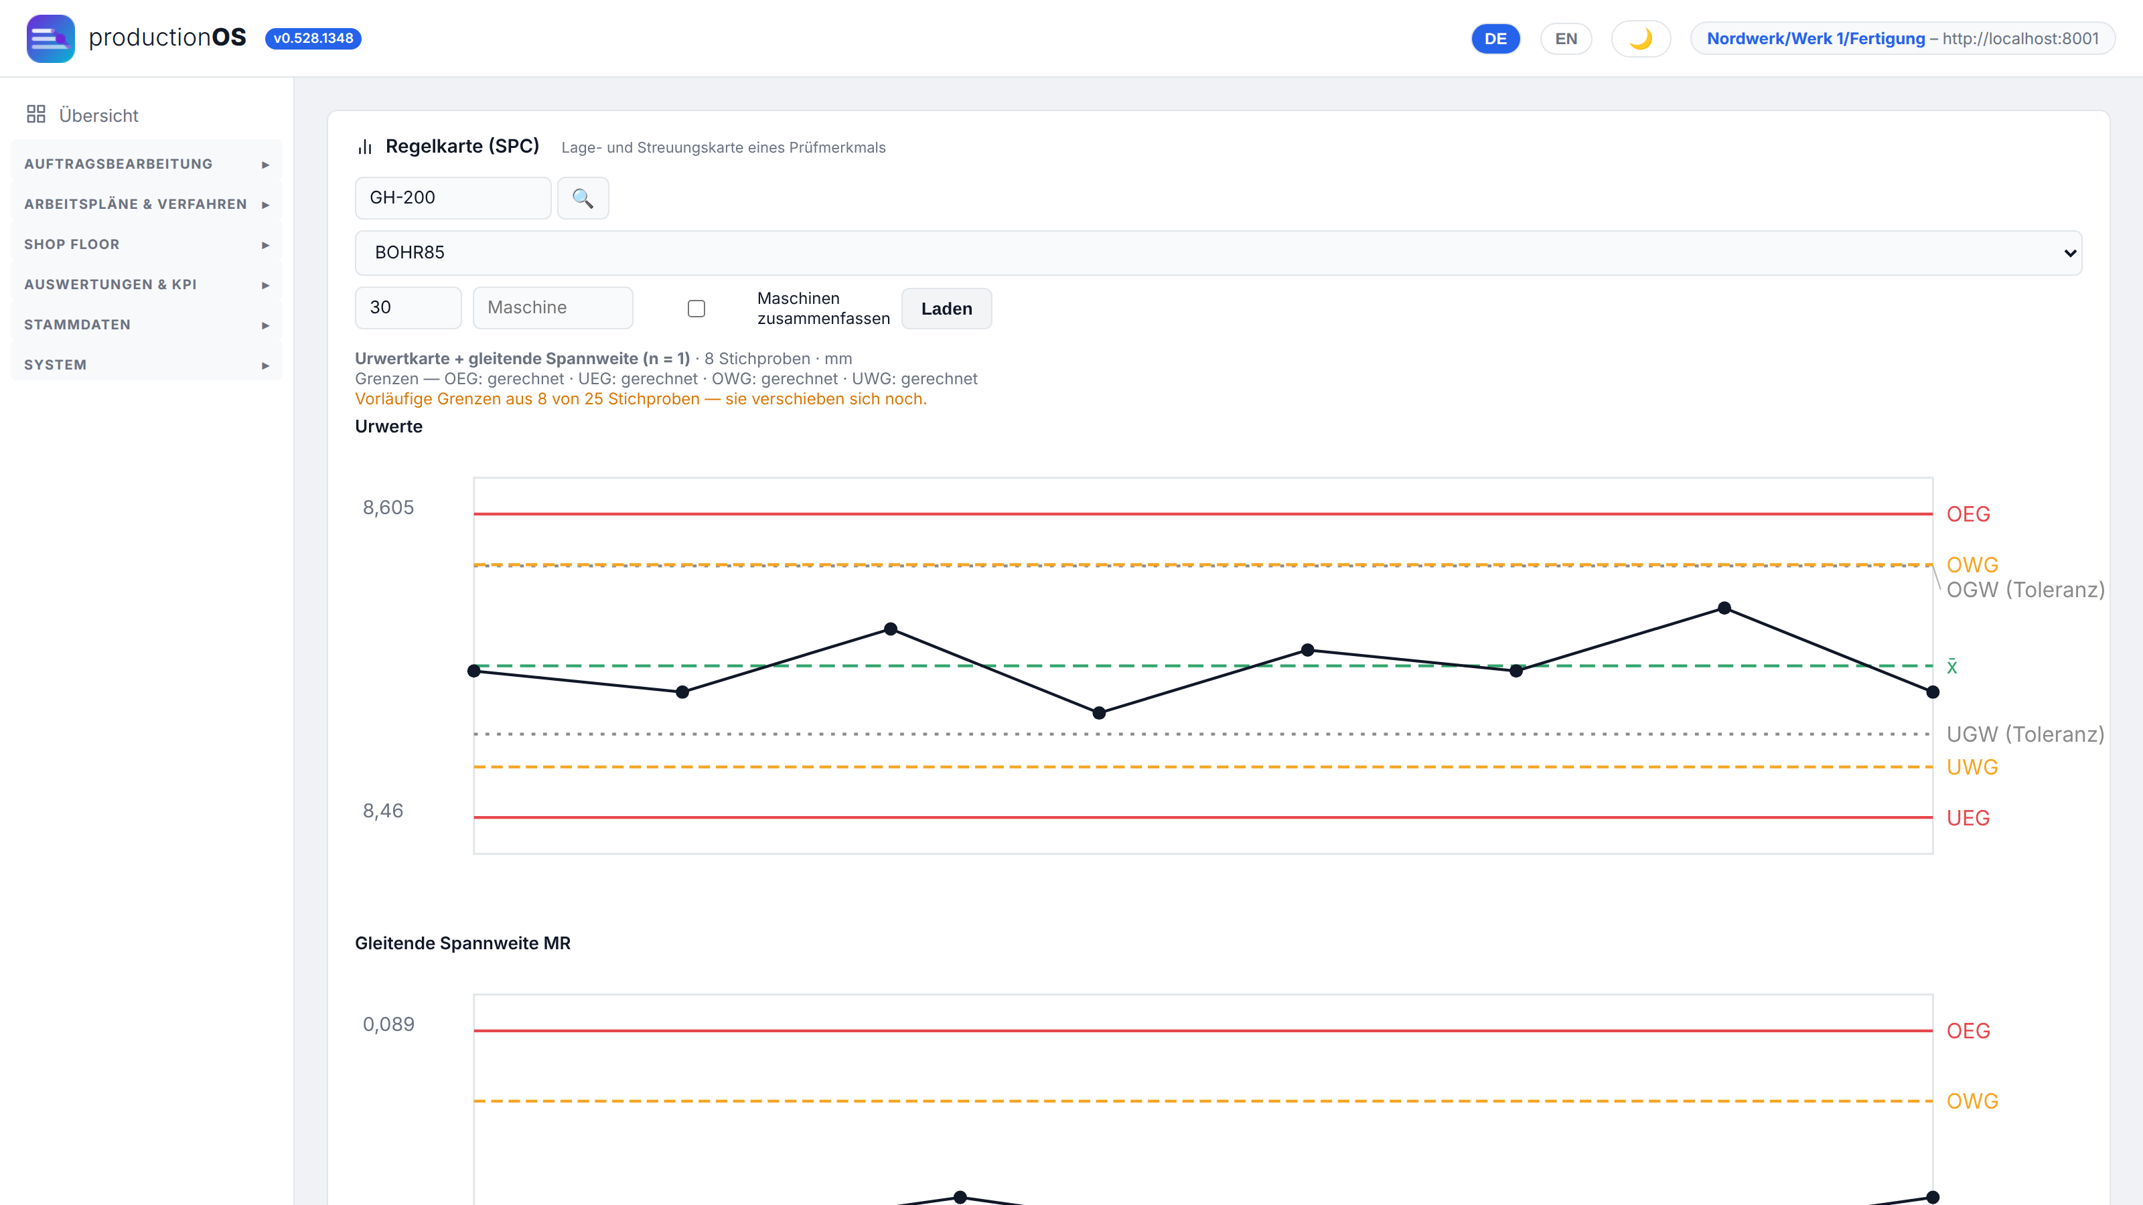Viewport: 2143px width, 1205px height.
Task: Click the Maschine filter input
Action: [x=552, y=308]
